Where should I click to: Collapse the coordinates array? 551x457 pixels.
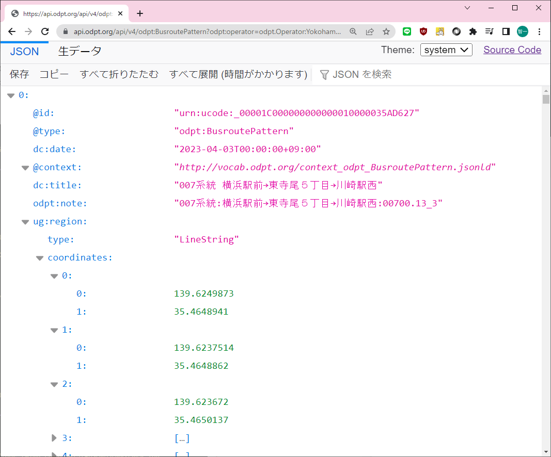click(x=39, y=258)
